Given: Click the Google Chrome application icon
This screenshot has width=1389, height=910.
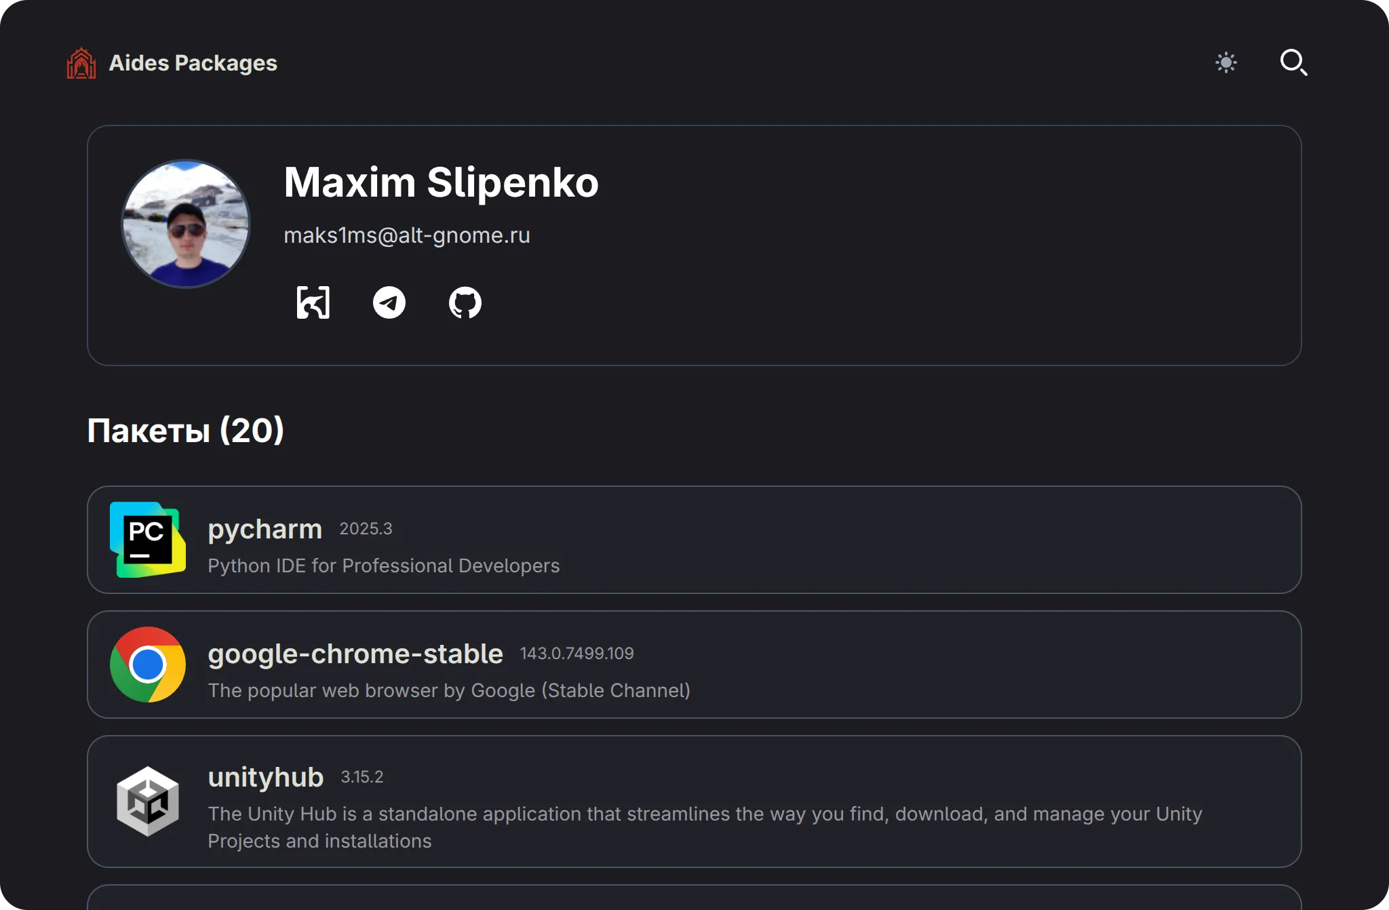Looking at the screenshot, I should pos(148,665).
